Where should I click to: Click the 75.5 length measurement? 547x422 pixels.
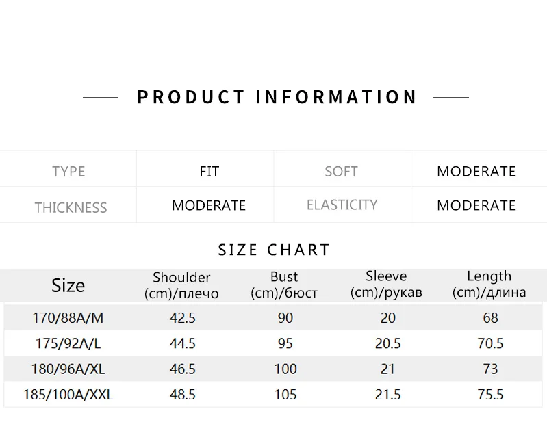tap(490, 395)
